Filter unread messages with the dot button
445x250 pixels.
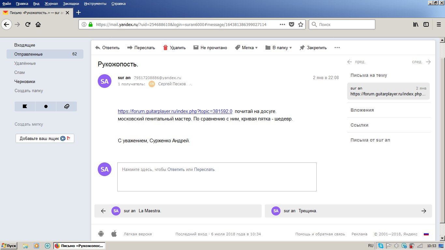coord(46,106)
